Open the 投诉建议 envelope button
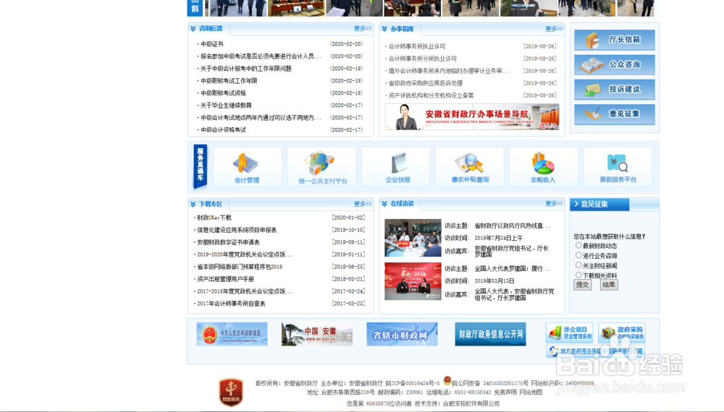The width and height of the screenshot is (724, 412). click(x=615, y=90)
